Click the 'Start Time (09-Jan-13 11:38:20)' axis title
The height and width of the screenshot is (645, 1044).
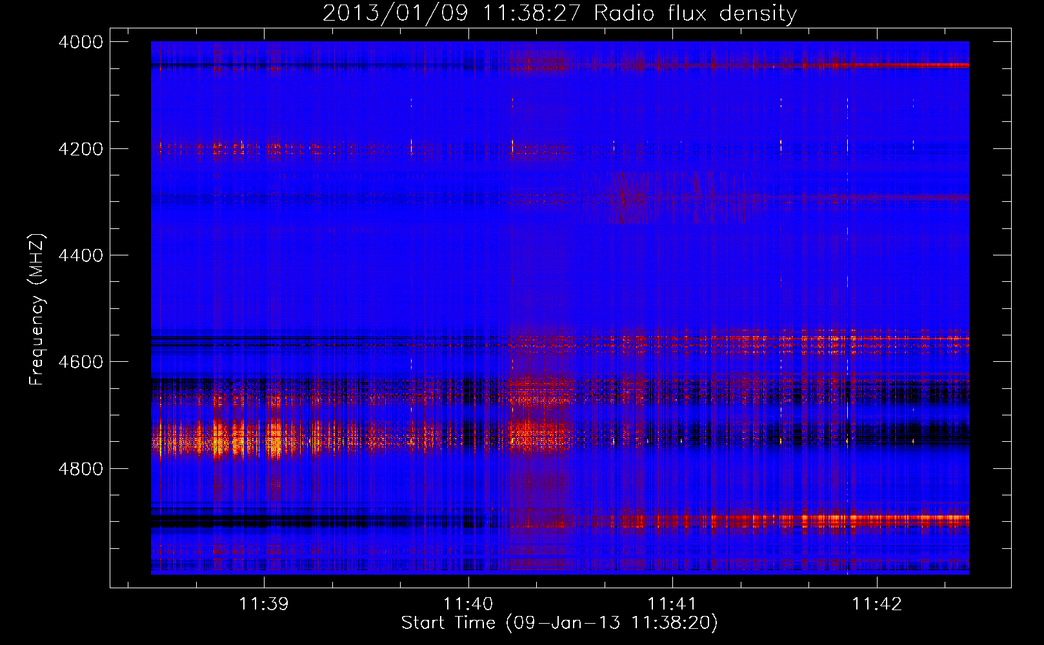[559, 623]
